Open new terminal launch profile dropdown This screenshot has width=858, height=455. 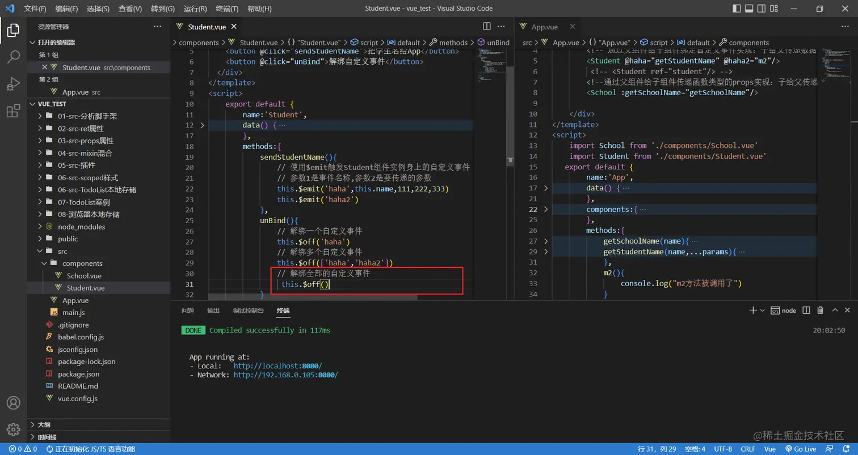coord(763,311)
